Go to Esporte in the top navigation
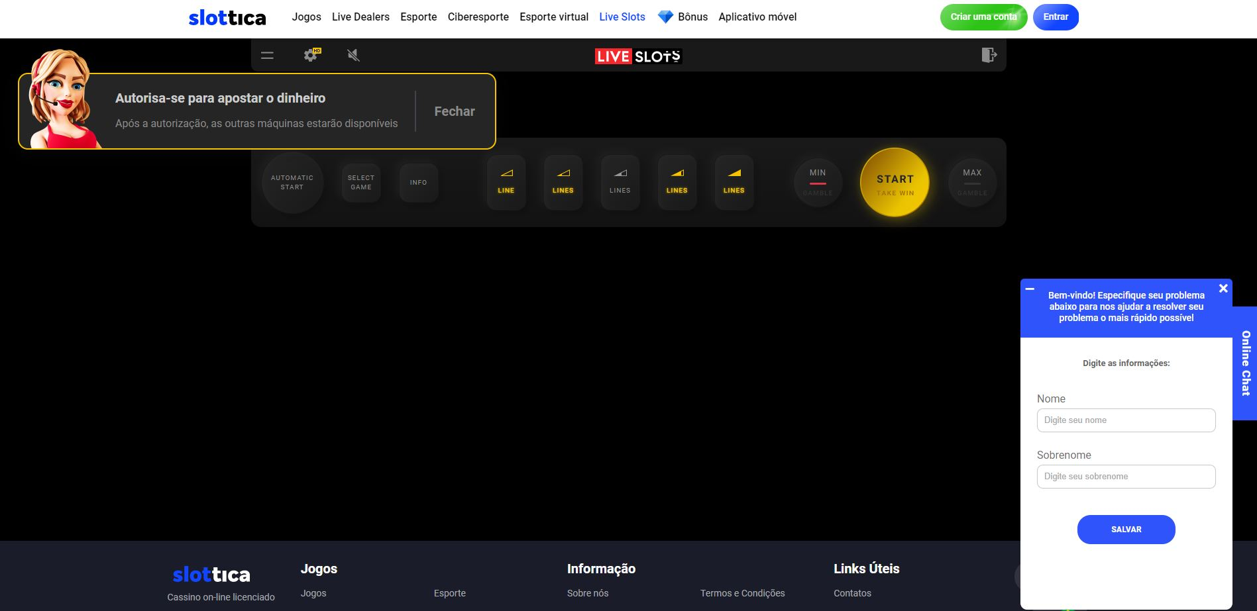 [419, 17]
